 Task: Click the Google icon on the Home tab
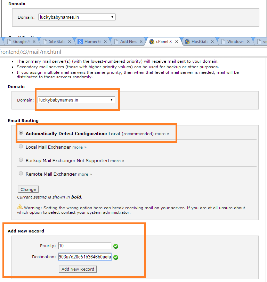80,42
